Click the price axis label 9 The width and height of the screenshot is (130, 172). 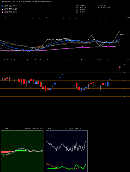(x=124, y=65)
